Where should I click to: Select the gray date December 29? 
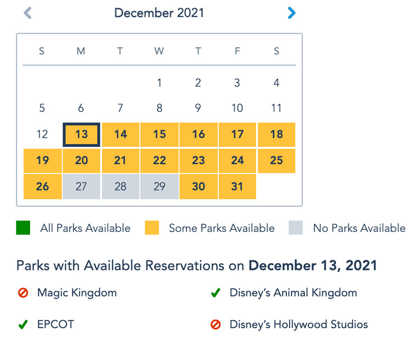[x=160, y=186]
